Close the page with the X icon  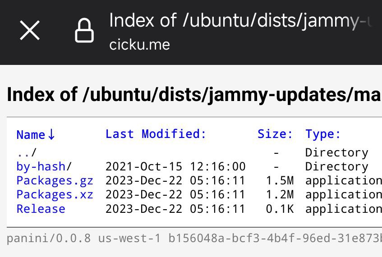30,31
